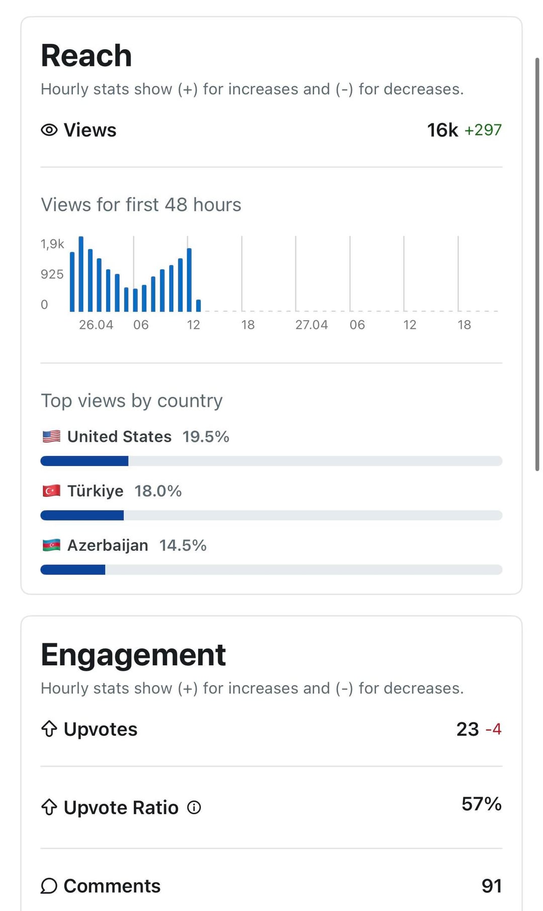Click the Azerbaijan flag icon
The width and height of the screenshot is (543, 911).
click(x=51, y=545)
